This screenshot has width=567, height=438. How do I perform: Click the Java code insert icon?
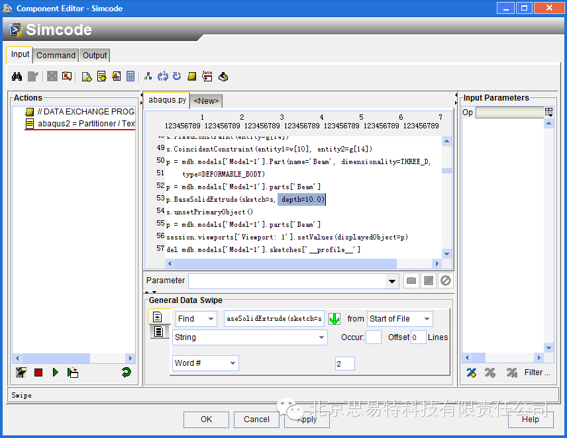[x=207, y=76]
